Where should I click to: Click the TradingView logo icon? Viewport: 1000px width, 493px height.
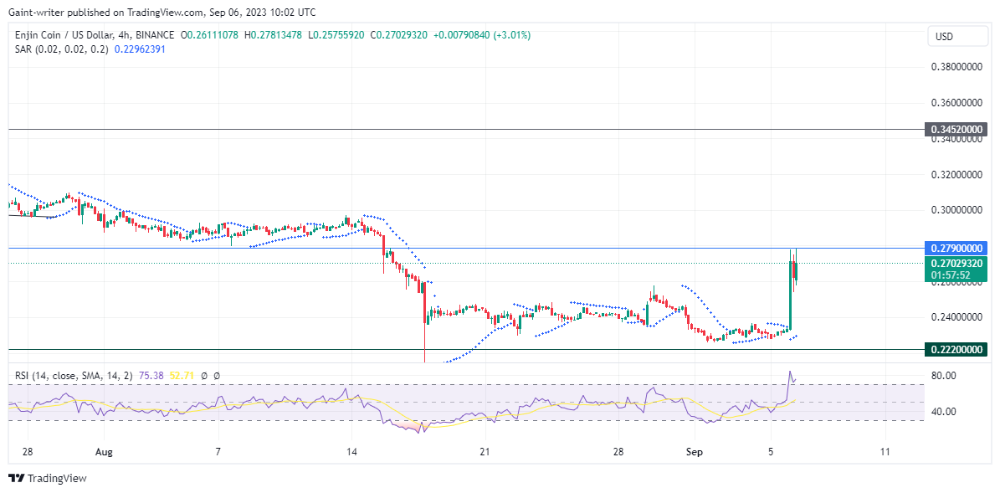[16, 478]
